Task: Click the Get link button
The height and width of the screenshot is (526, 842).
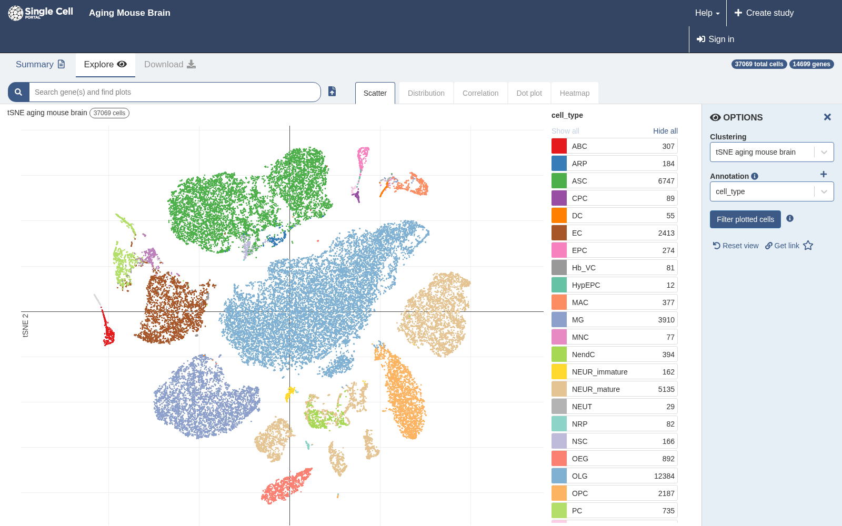Action: click(782, 246)
